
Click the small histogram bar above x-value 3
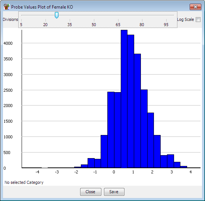pyautogui.click(x=170, y=161)
